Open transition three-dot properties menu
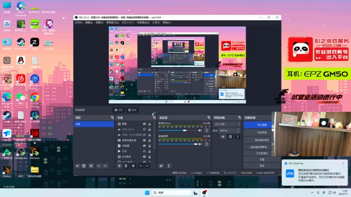This screenshot has width=351, height=197. click(237, 137)
